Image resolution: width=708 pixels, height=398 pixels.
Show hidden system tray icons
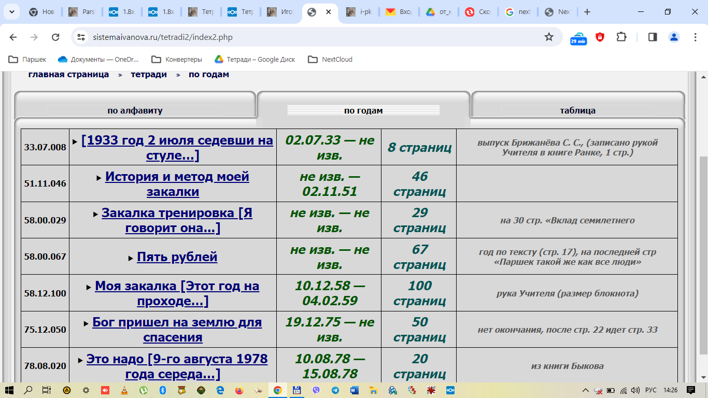coord(586,390)
